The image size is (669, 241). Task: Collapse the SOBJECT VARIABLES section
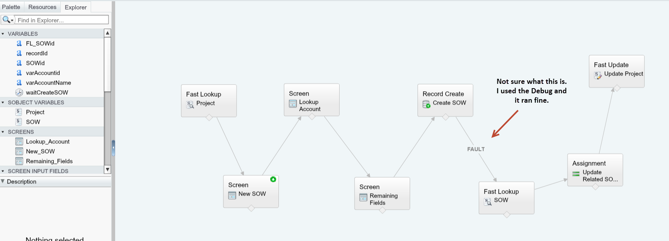point(3,102)
